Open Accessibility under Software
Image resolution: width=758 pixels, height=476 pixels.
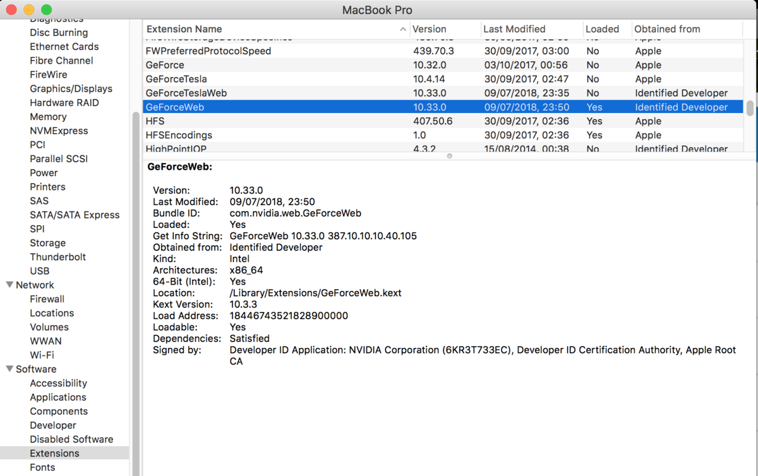click(x=58, y=383)
